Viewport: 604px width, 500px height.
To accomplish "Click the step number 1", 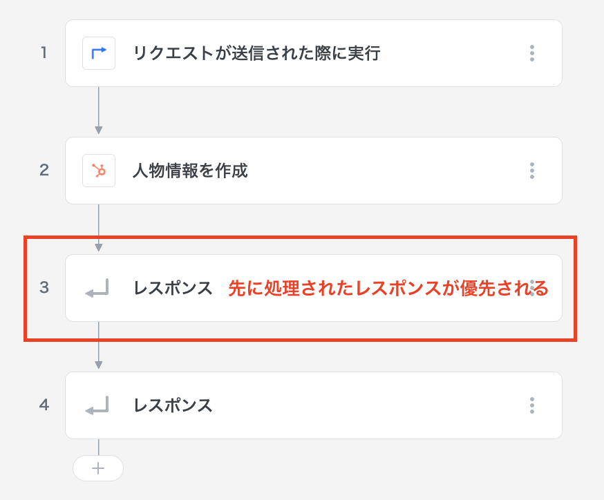I will (x=44, y=53).
